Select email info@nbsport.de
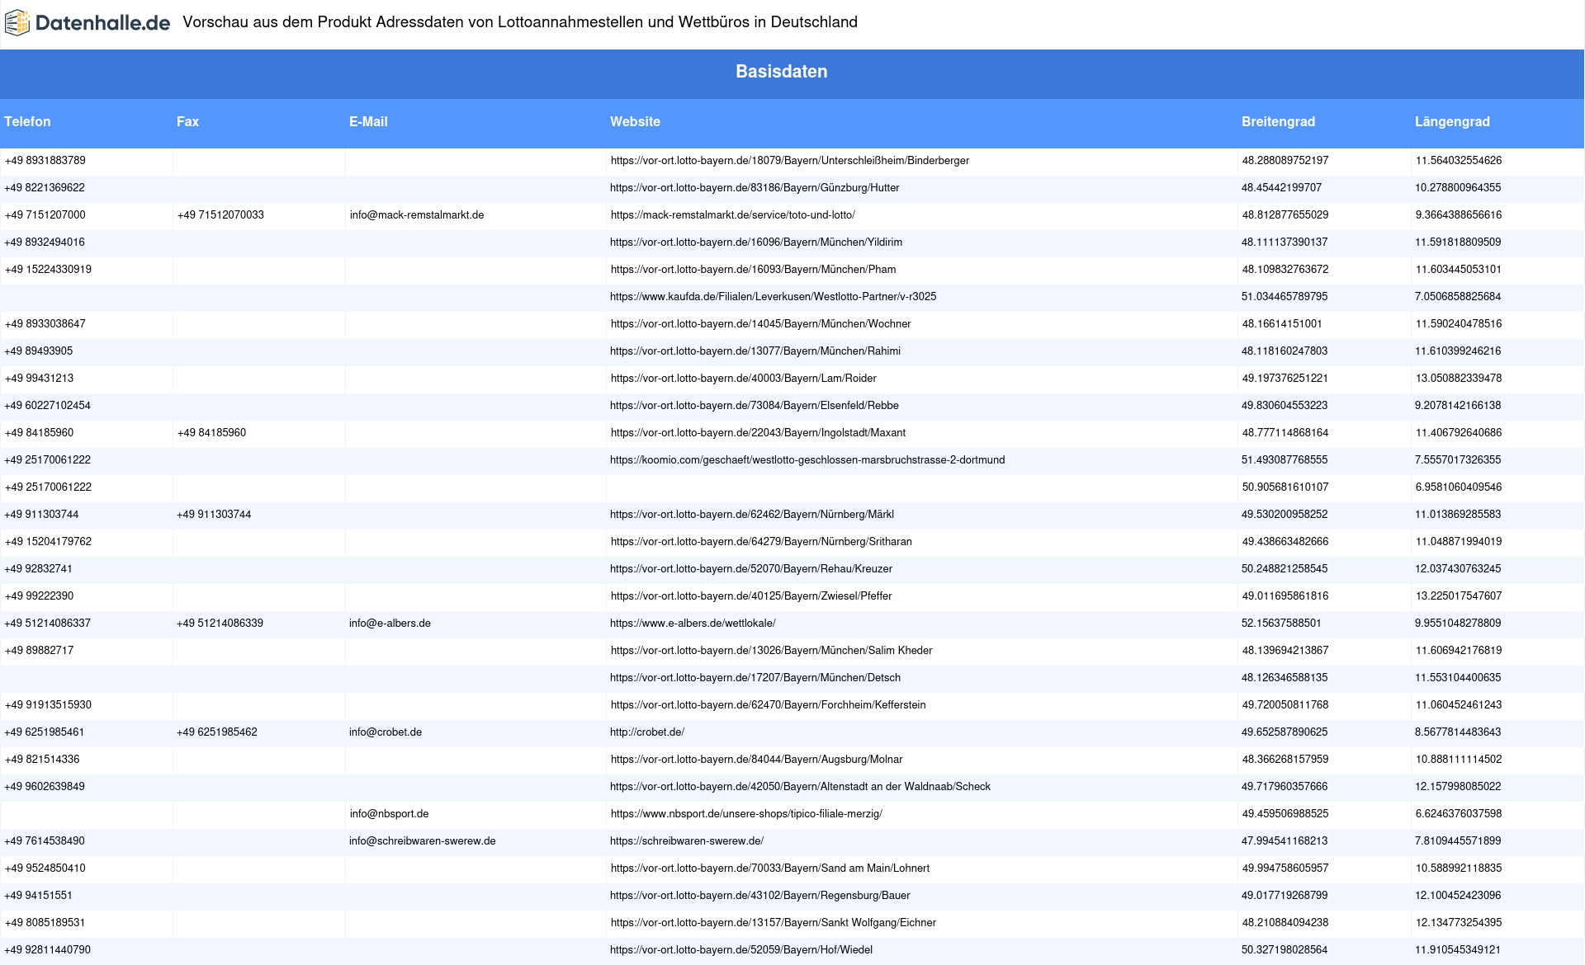 tap(389, 814)
